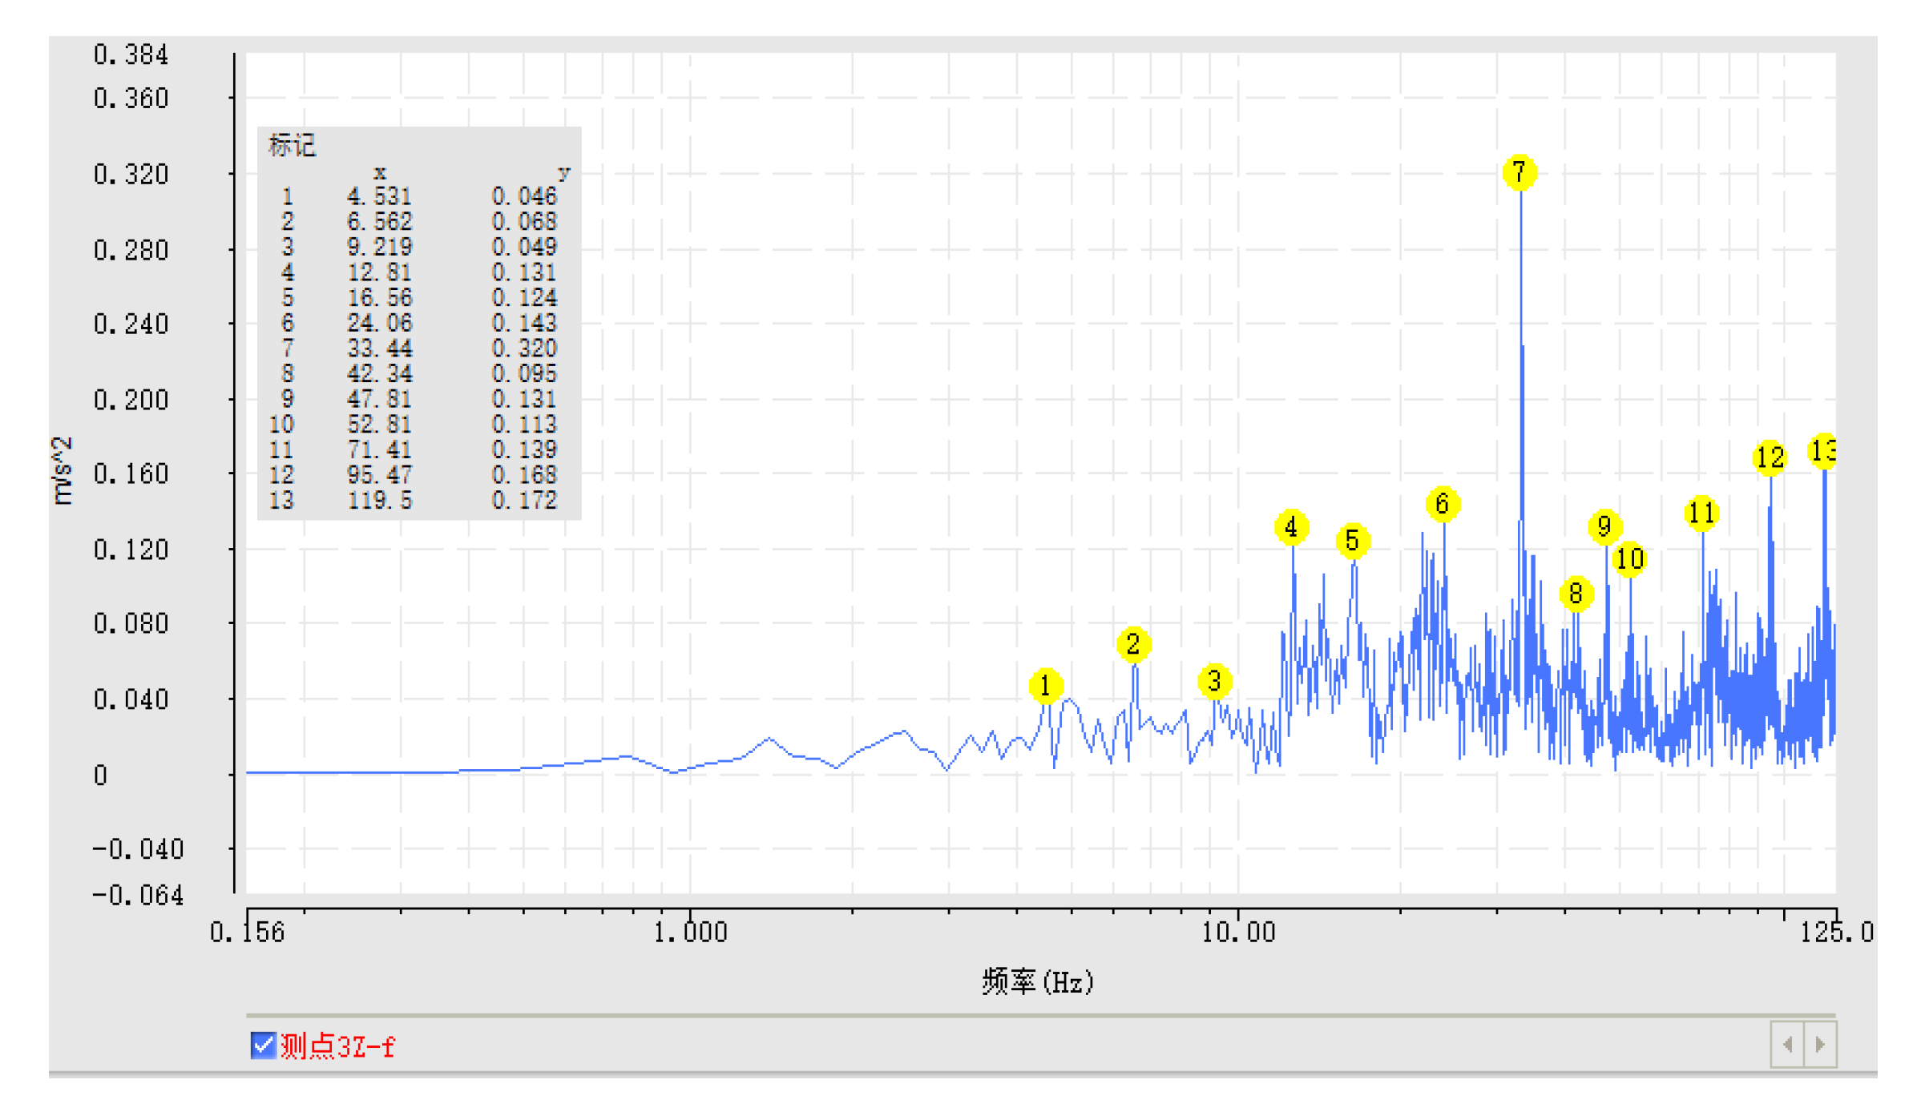The image size is (1917, 1120).
Task: Select yellow marker 8
Action: [1576, 594]
